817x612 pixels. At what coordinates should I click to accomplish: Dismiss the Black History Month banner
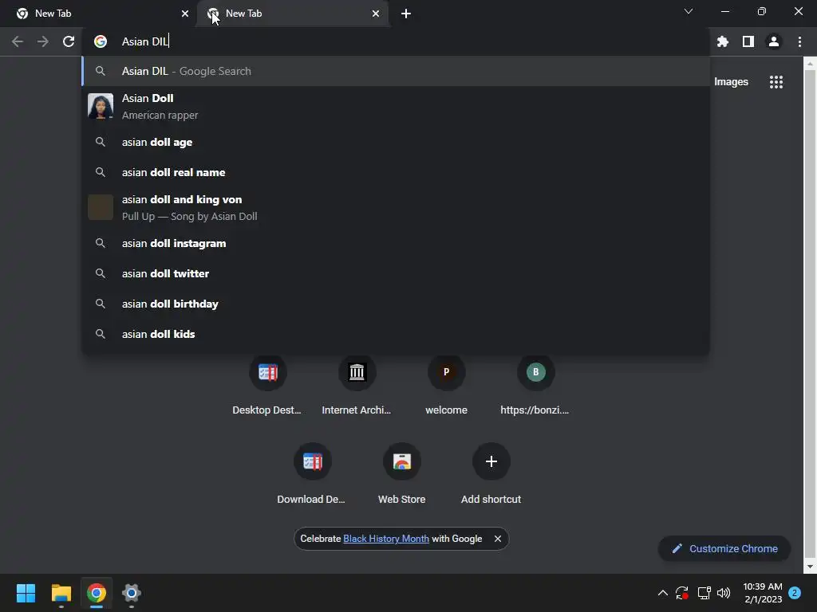pos(498,539)
